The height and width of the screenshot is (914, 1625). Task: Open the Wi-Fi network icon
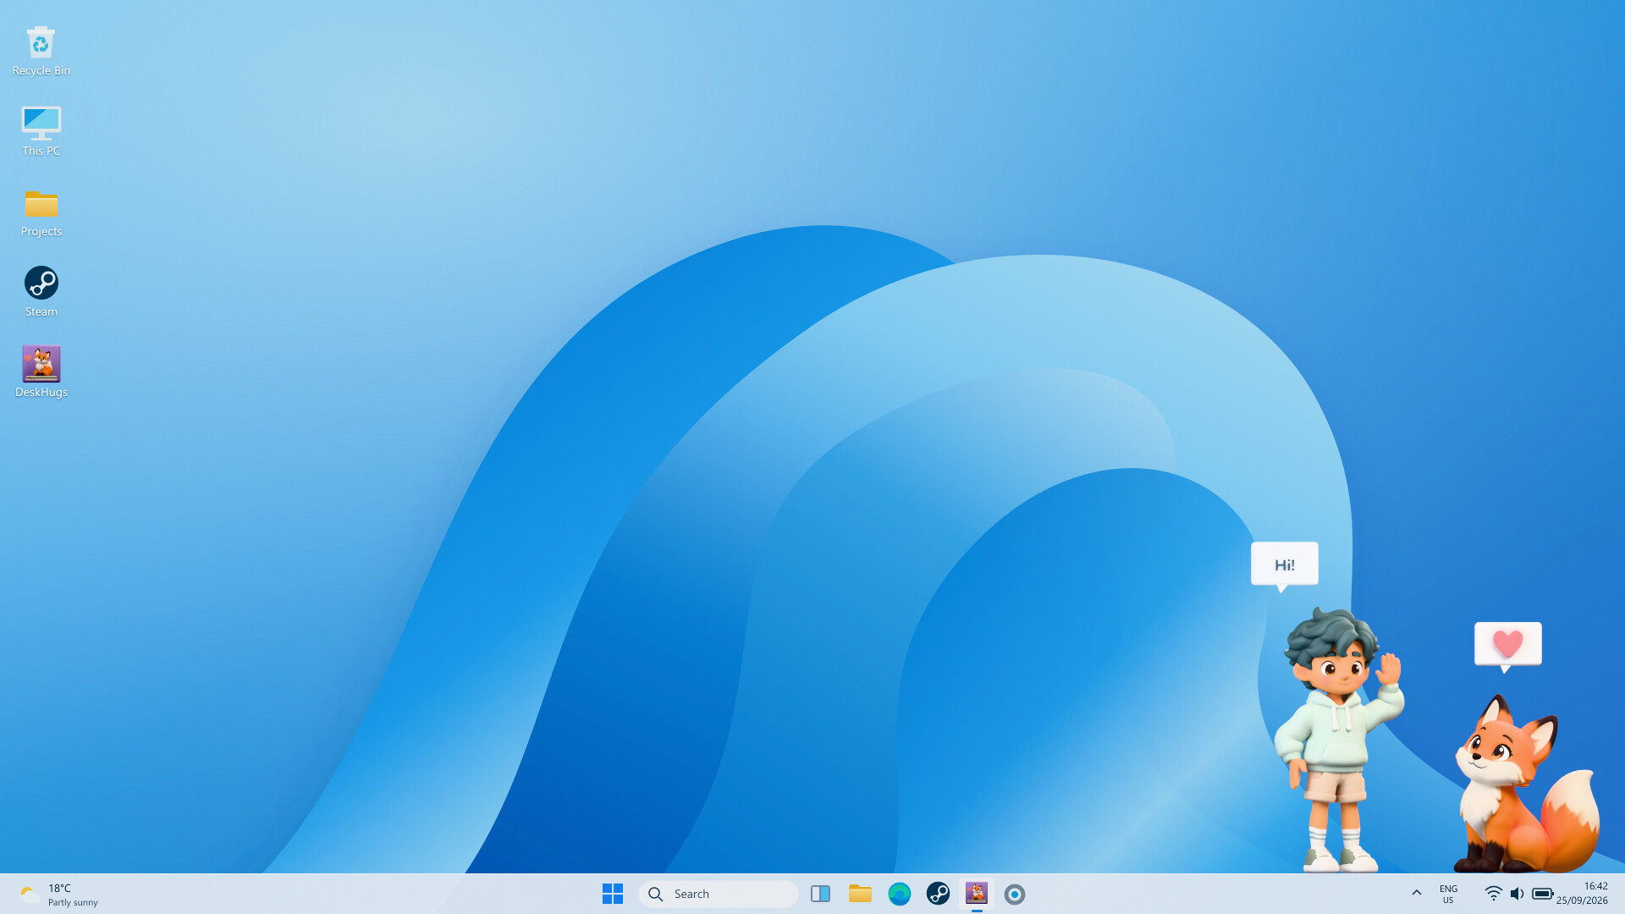[x=1494, y=894]
